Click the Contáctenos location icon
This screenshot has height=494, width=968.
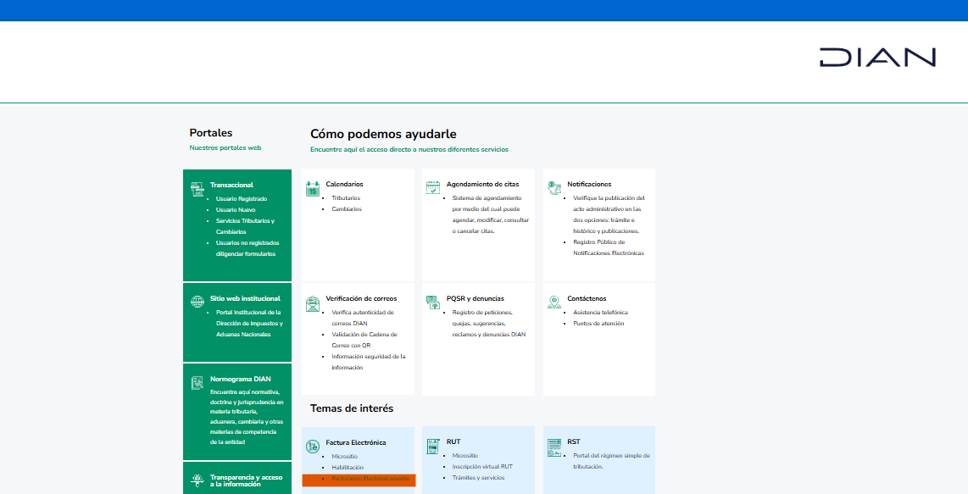tap(554, 302)
